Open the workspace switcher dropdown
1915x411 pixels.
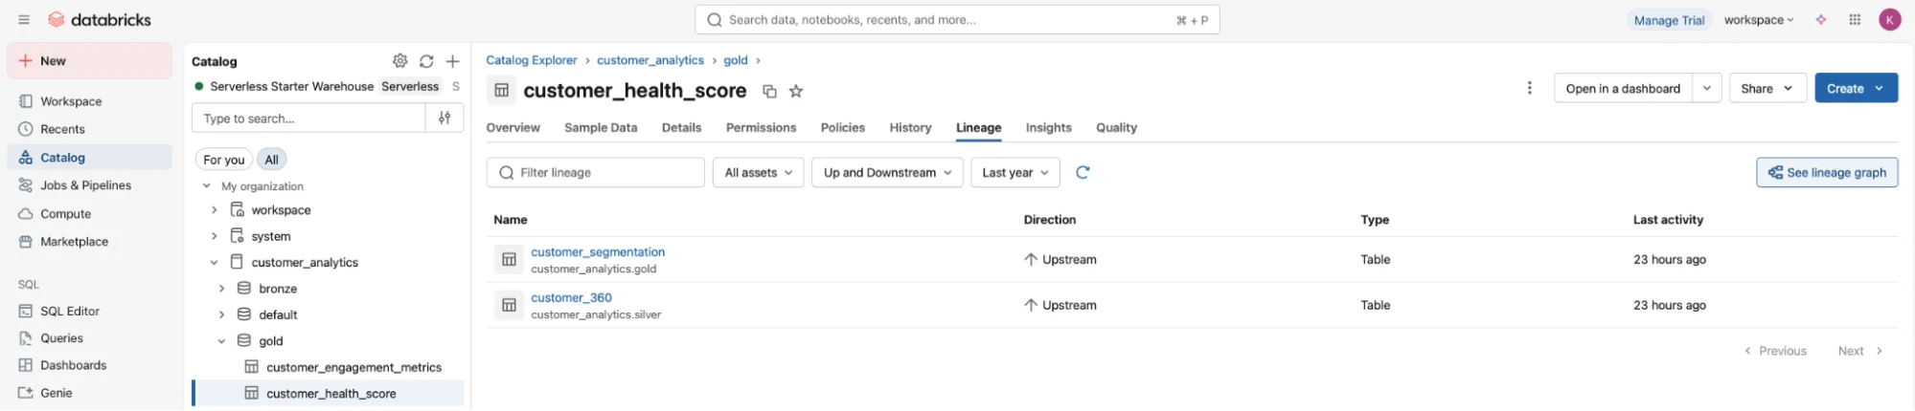[1758, 20]
